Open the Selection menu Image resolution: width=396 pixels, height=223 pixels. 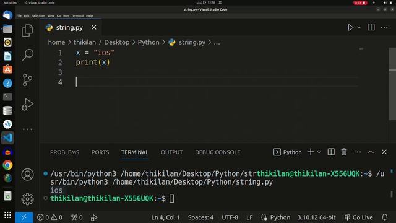click(x=38, y=15)
